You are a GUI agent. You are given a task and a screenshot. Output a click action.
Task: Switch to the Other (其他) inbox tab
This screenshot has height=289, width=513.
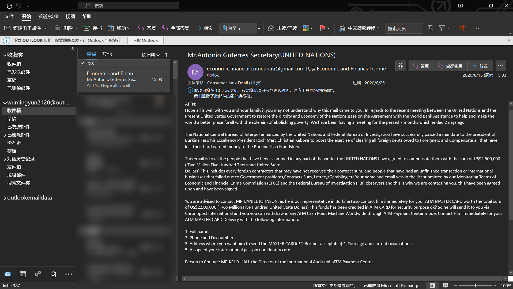(x=107, y=54)
